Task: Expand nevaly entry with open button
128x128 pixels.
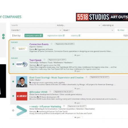Action: (77, 117)
